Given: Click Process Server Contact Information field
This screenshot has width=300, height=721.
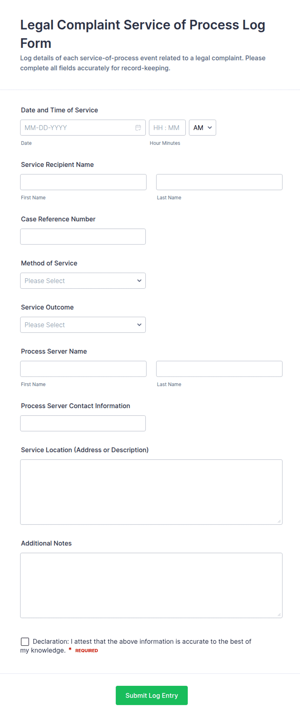Looking at the screenshot, I should 83,423.
